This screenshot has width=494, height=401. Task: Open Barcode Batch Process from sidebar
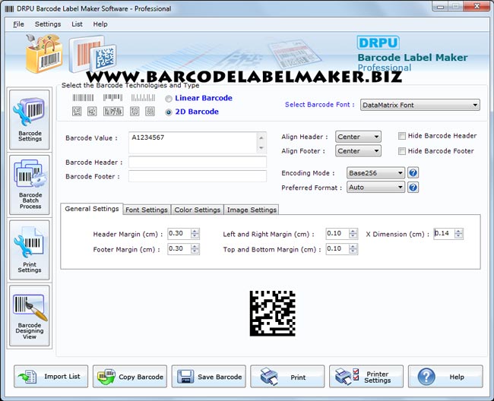click(x=30, y=185)
